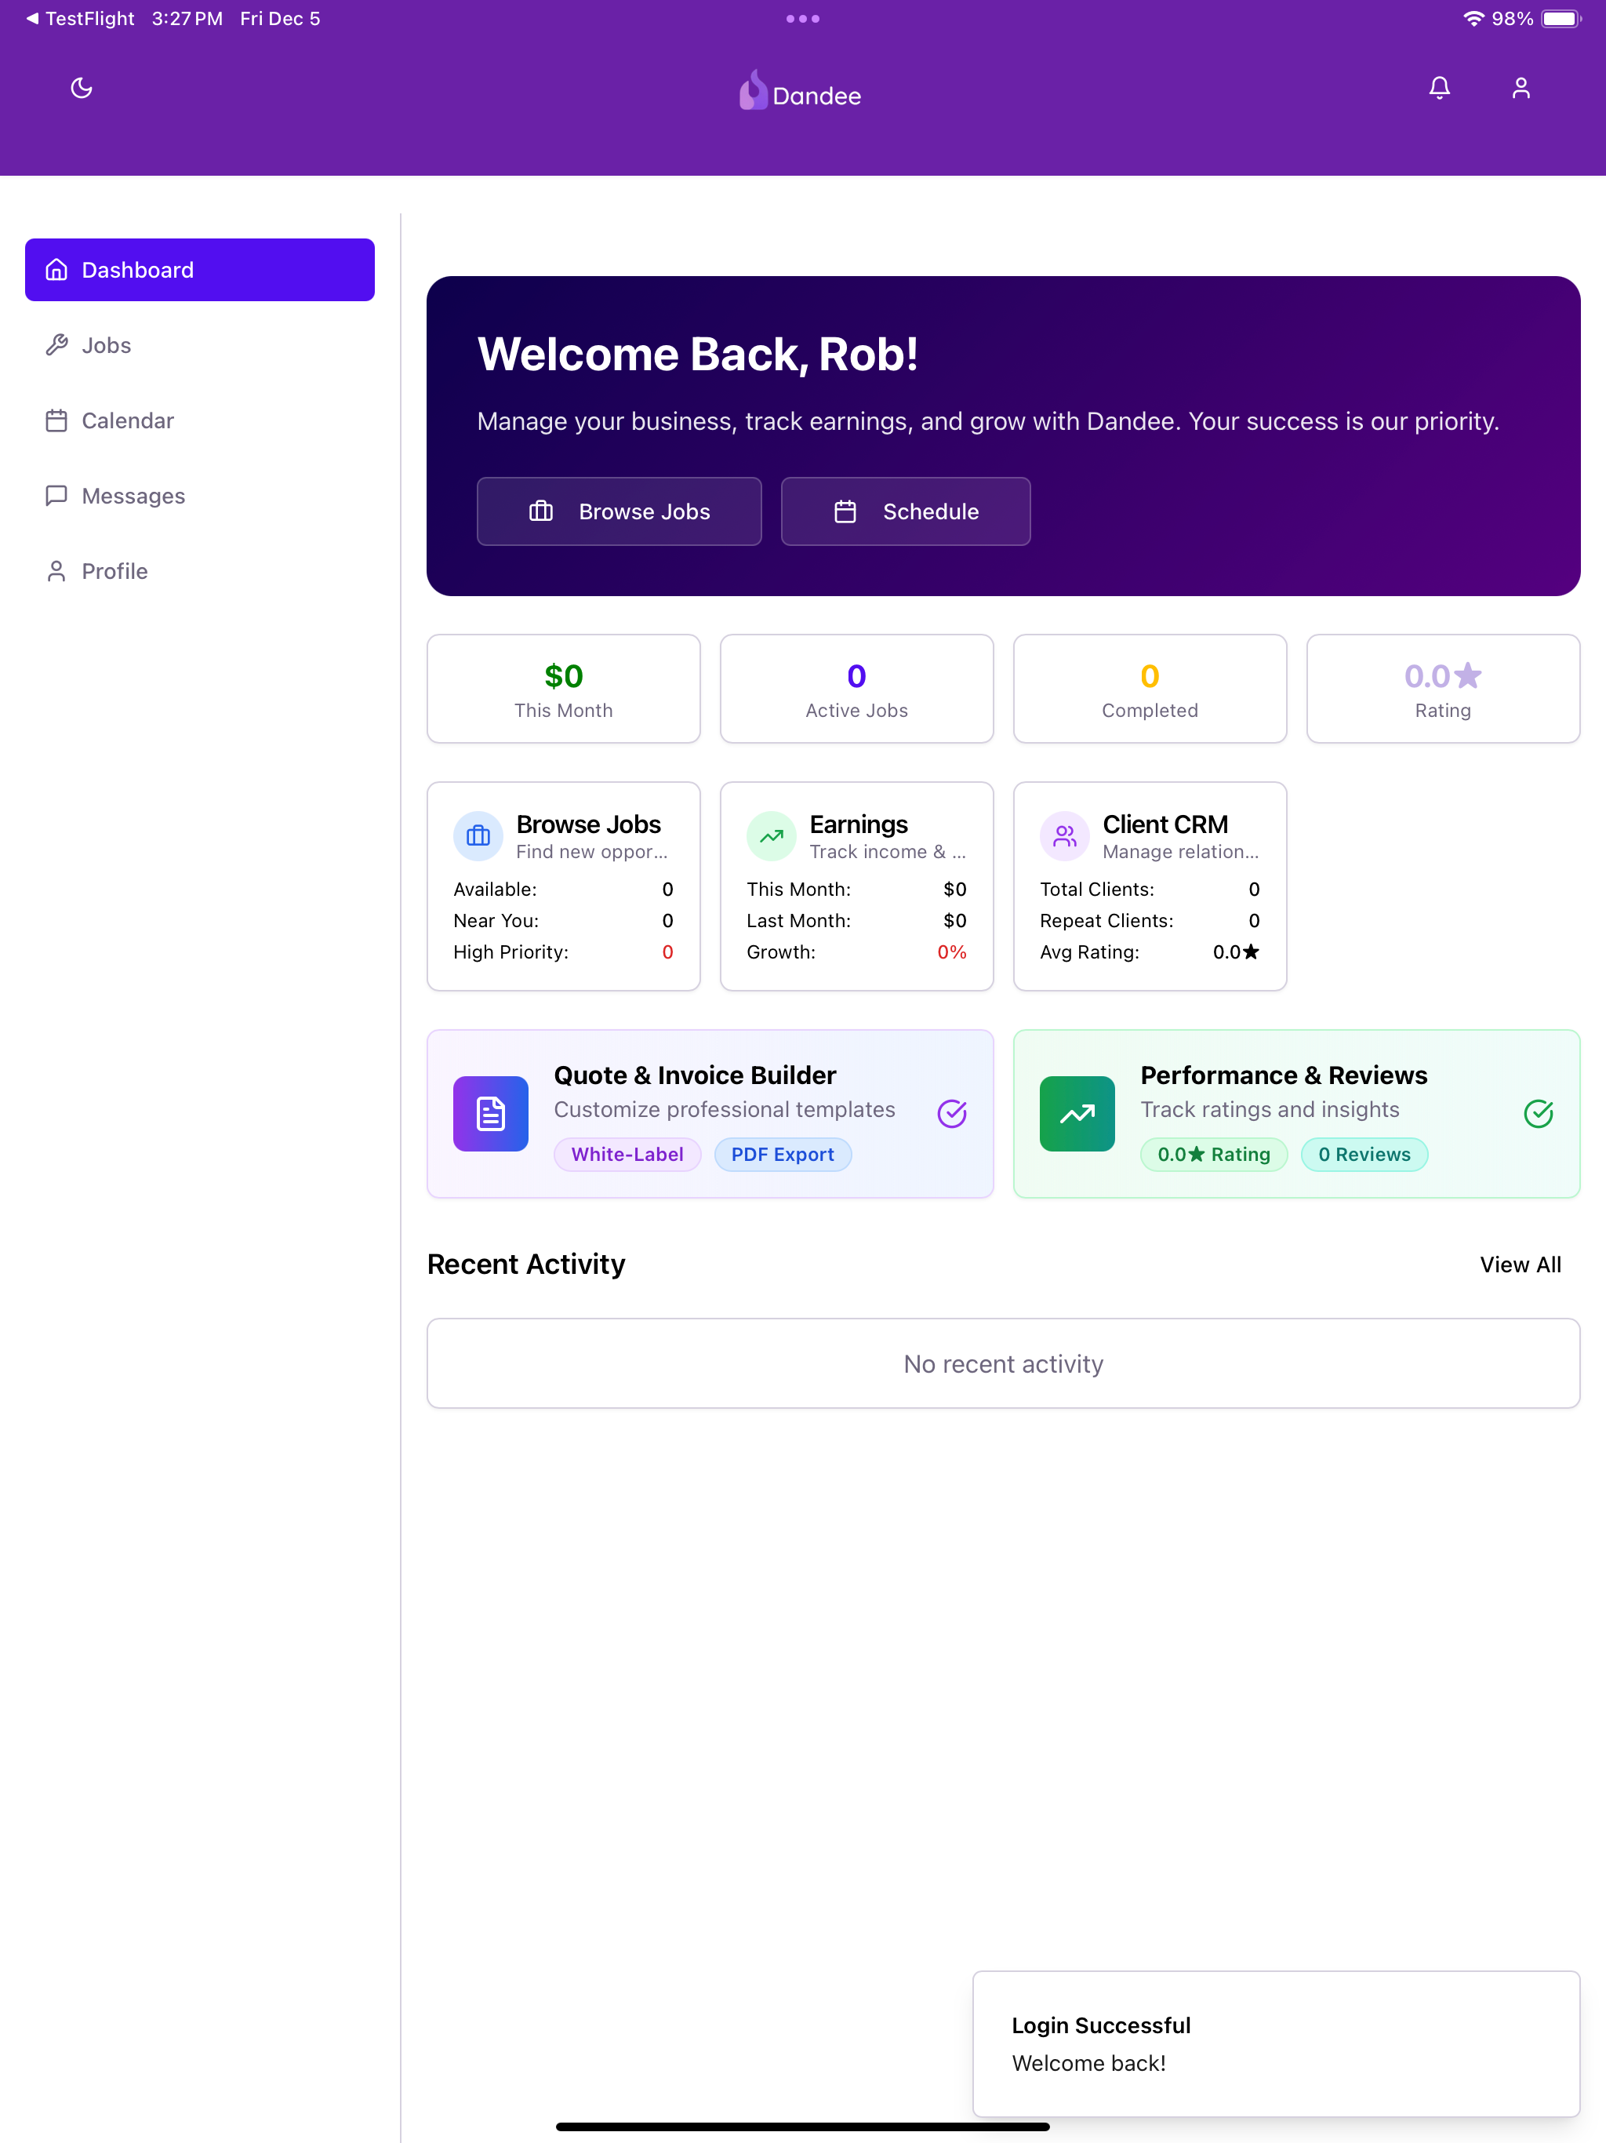This screenshot has height=2143, width=1606.
Task: Click the Recent Activity heading
Action: click(x=526, y=1265)
